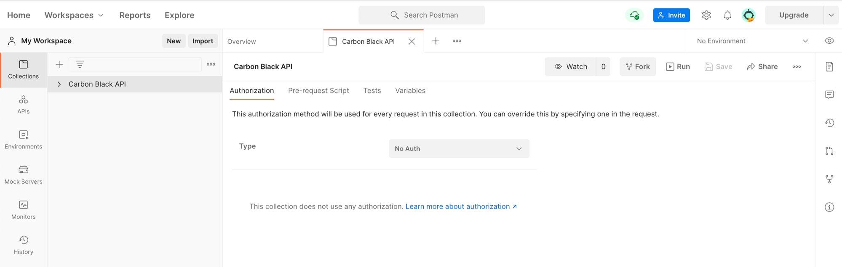Screen dimensions: 842x267
Task: Click the filter icon in collections sidebar
Action: (x=80, y=64)
